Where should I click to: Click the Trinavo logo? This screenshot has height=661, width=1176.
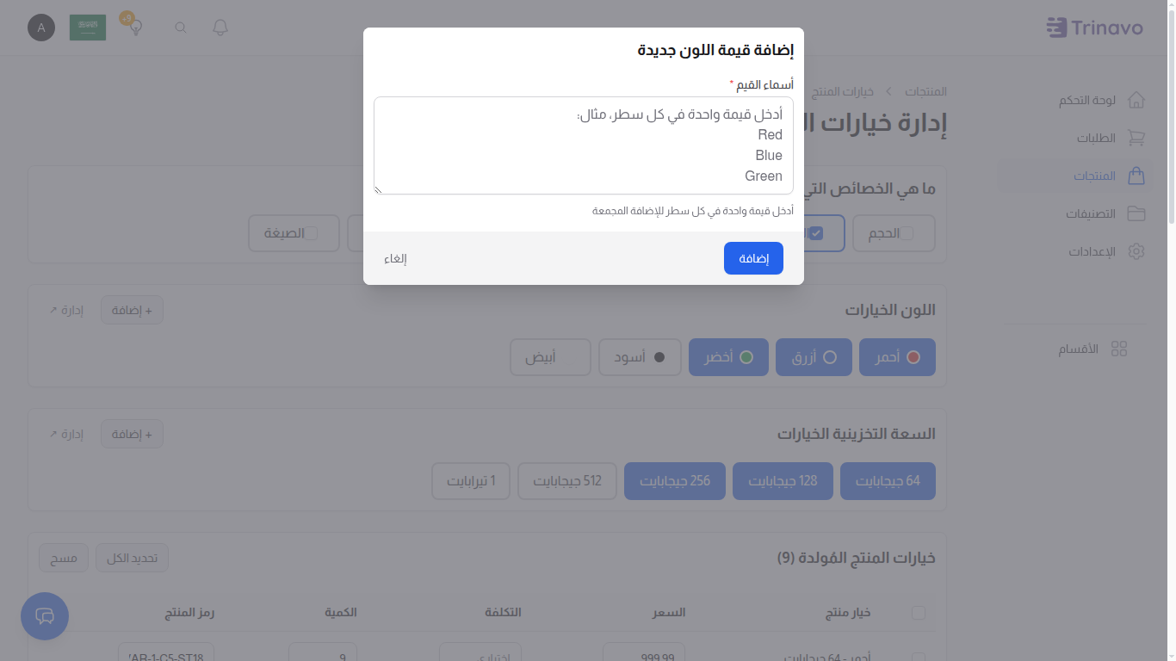point(1095,27)
